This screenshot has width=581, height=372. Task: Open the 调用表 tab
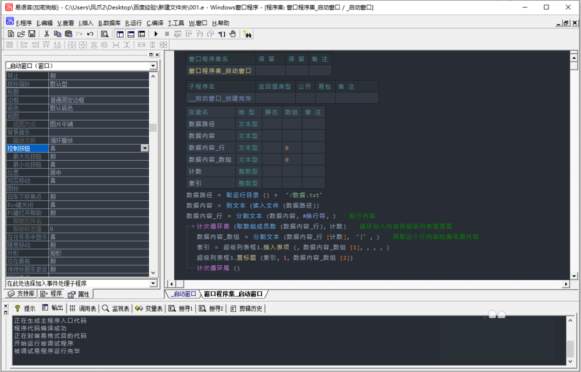(x=83, y=308)
